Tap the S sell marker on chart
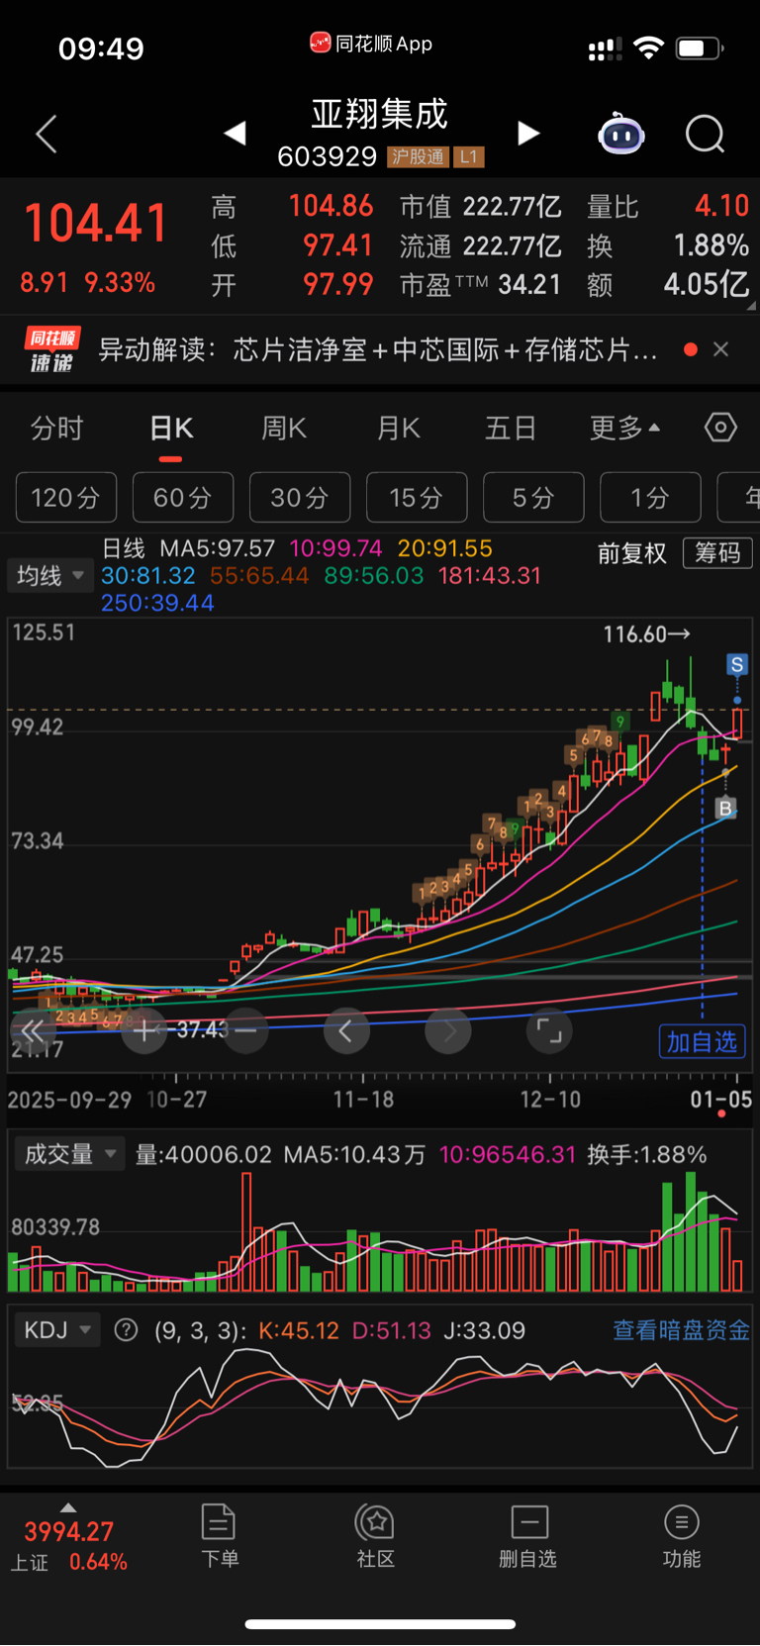This screenshot has height=1646, width=760. click(736, 664)
